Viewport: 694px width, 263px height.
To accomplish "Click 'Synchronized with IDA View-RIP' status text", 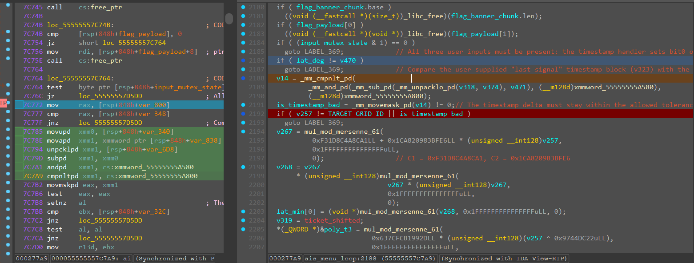I will 503,259.
